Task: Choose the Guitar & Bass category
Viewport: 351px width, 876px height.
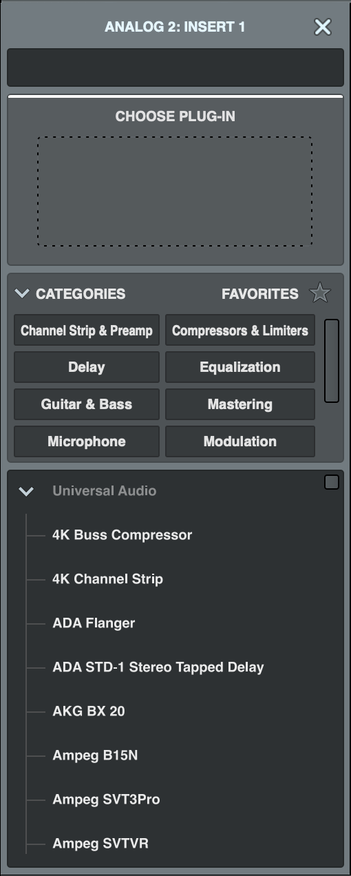Action: pyautogui.click(x=87, y=404)
